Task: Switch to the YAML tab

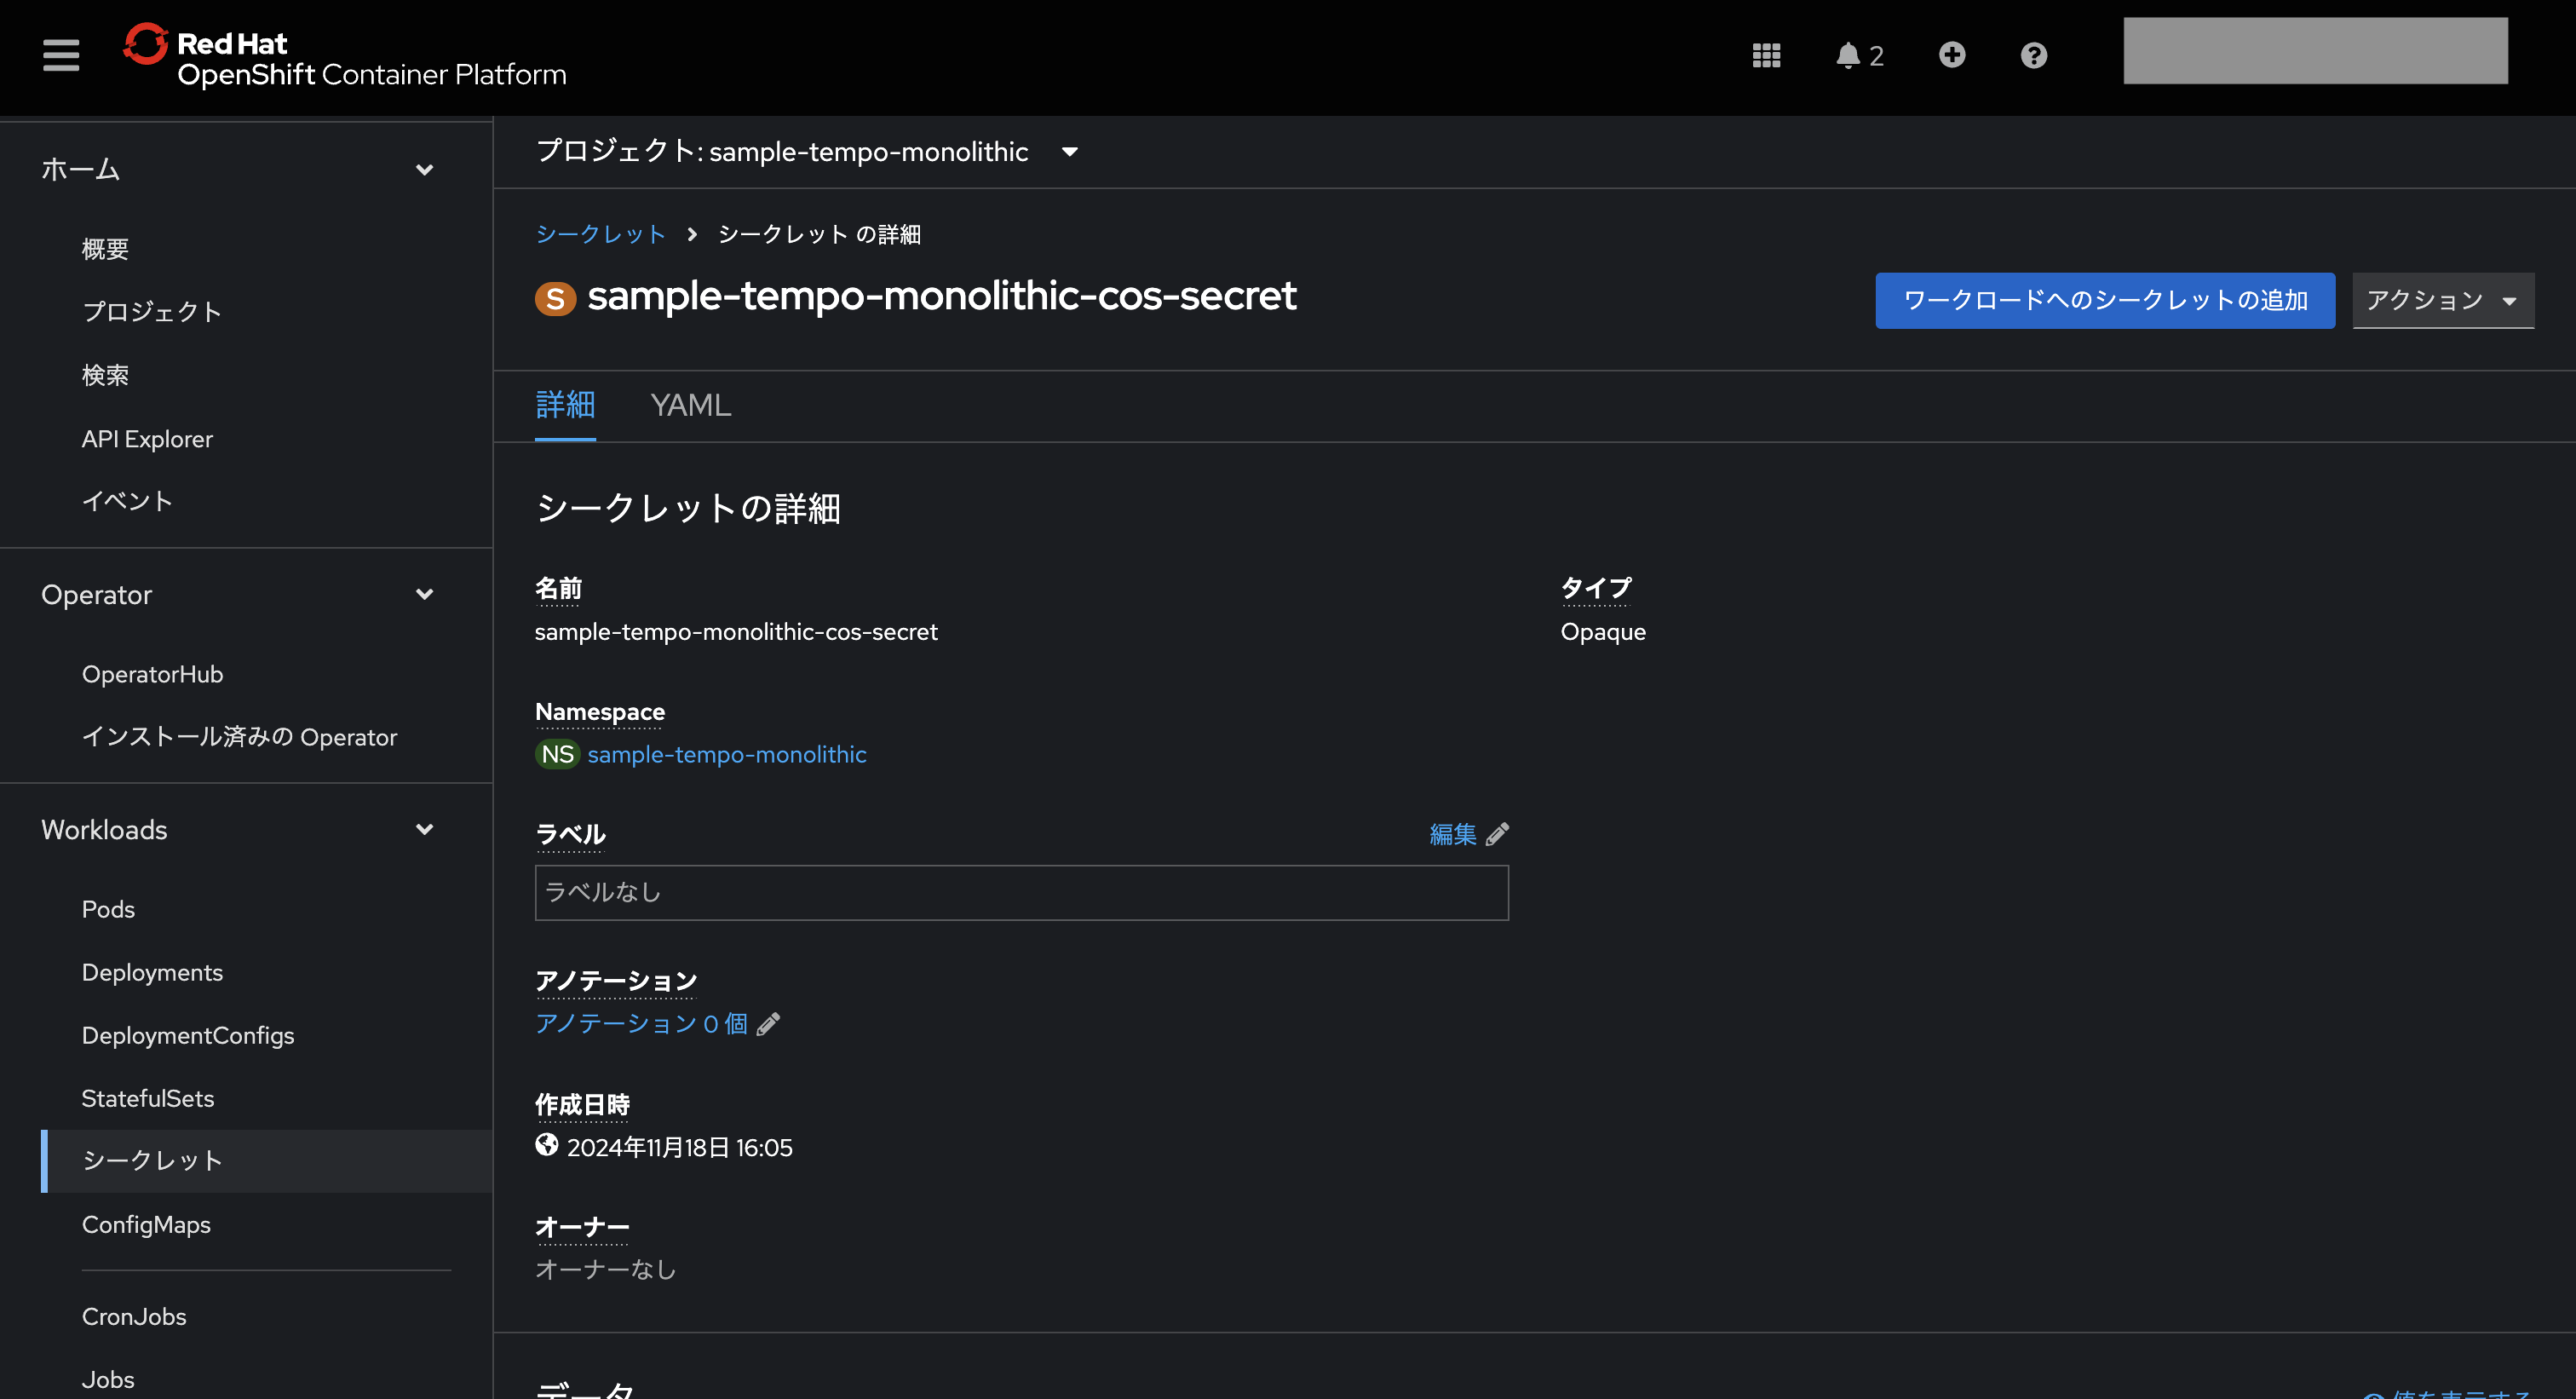Action: pyautogui.click(x=691, y=406)
